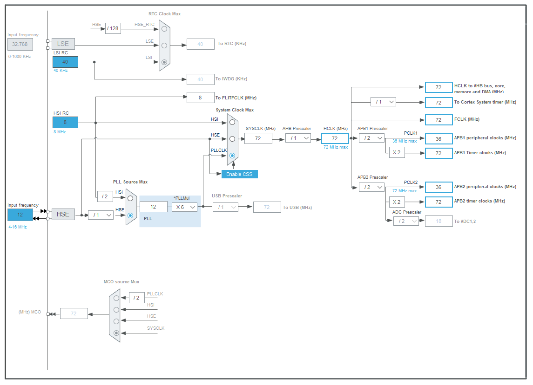Viewport: 533px width, 385px height.
Task: Select HSE on PLL Source Mux
Action: (130, 215)
